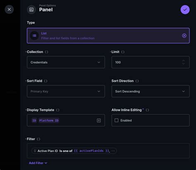Toggle raw value for Display Template
This screenshot has height=170, width=196.
tap(57, 110)
